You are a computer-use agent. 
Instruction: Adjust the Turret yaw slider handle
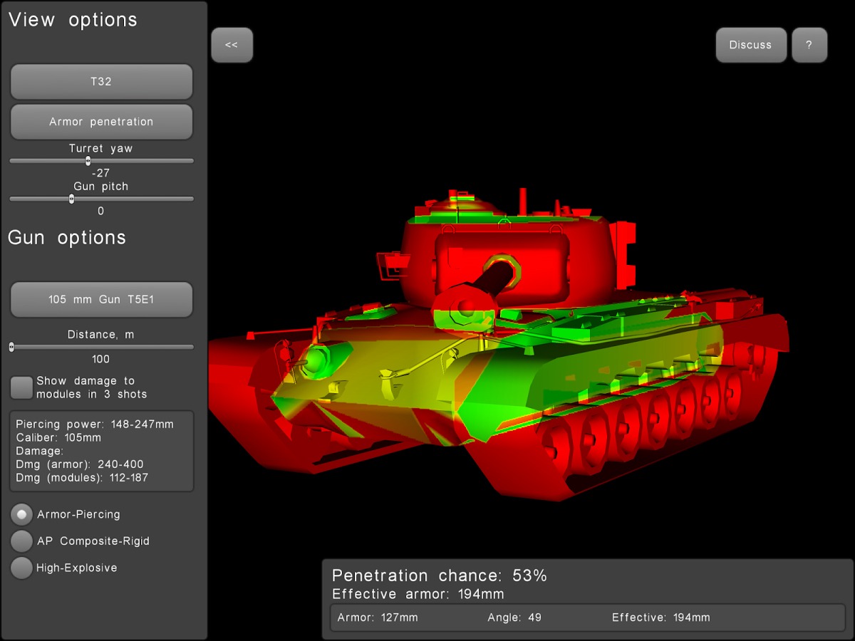[88, 161]
